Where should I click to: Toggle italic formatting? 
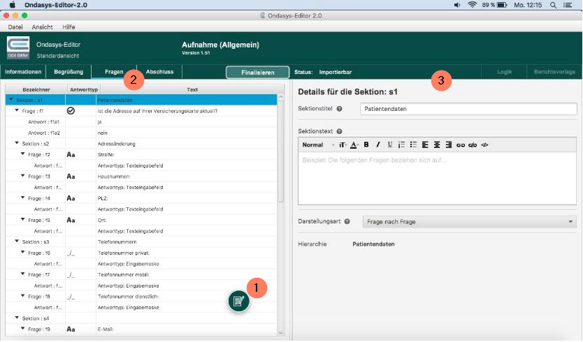click(x=377, y=144)
